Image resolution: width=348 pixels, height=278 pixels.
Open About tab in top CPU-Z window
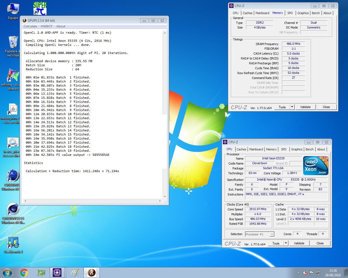(x=327, y=13)
